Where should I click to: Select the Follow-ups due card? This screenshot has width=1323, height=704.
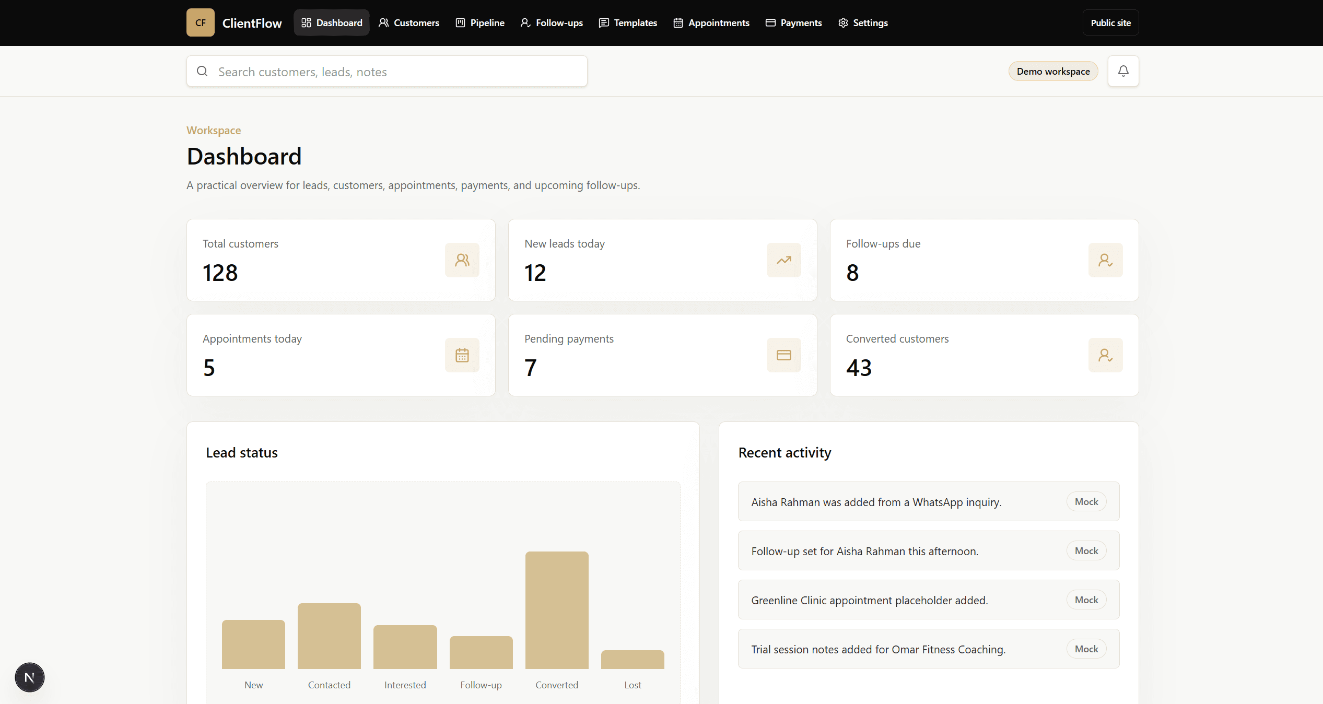[985, 260]
